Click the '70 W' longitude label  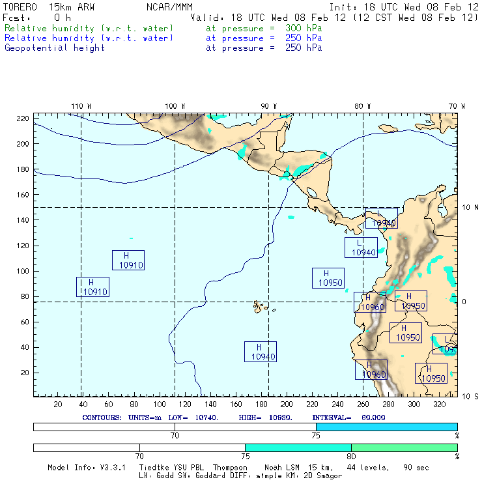[457, 106]
